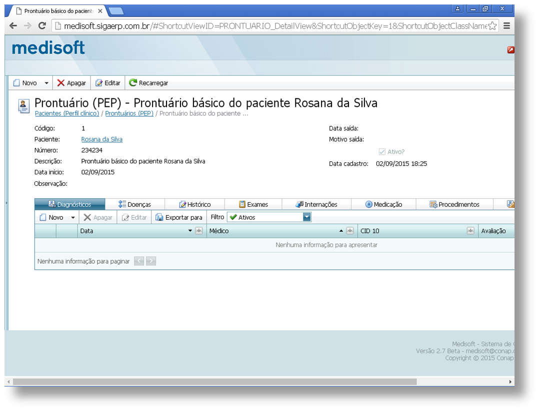539x411 pixels.
Task: Click the left side panel expand handle
Action: click(x=6, y=203)
